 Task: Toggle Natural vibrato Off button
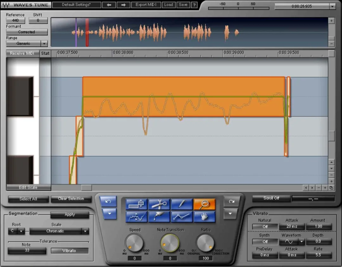point(265,227)
